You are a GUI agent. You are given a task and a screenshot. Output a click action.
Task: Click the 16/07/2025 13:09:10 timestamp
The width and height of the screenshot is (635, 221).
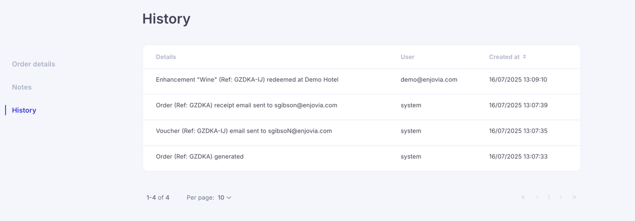[518, 80]
